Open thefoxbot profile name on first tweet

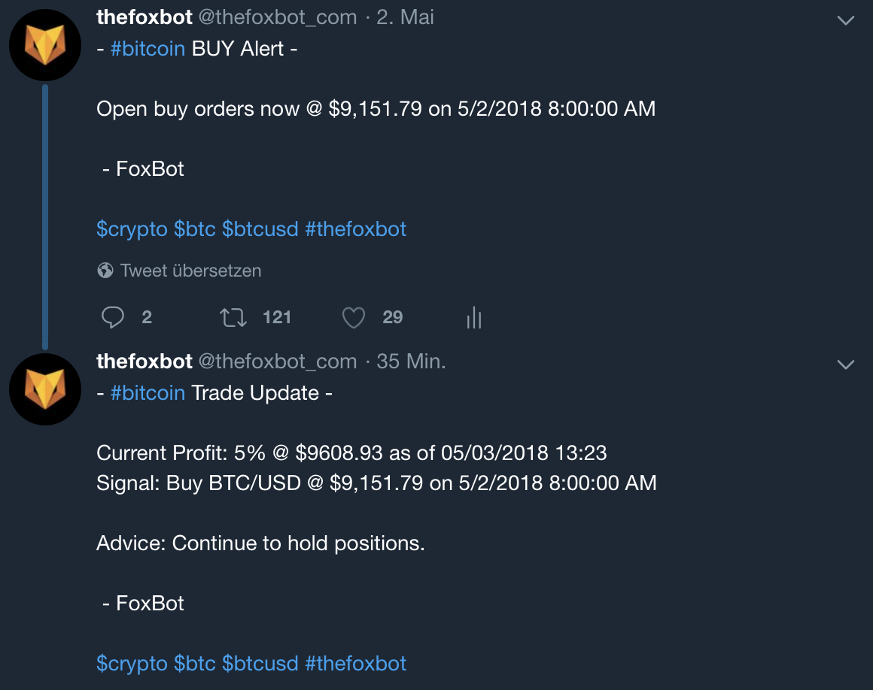tap(144, 17)
